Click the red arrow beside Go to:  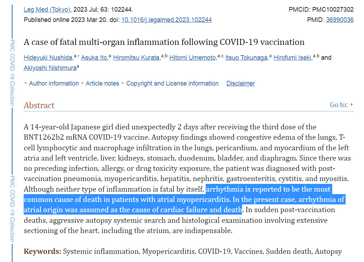coord(352,105)
